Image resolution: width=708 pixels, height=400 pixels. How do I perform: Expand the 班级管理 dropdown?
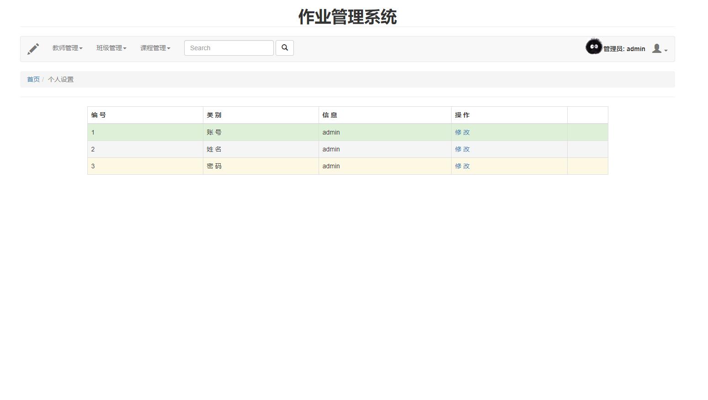click(111, 47)
